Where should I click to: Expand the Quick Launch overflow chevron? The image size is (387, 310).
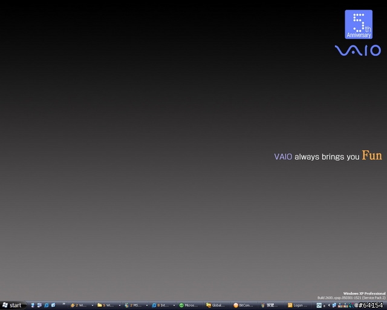tap(63, 304)
